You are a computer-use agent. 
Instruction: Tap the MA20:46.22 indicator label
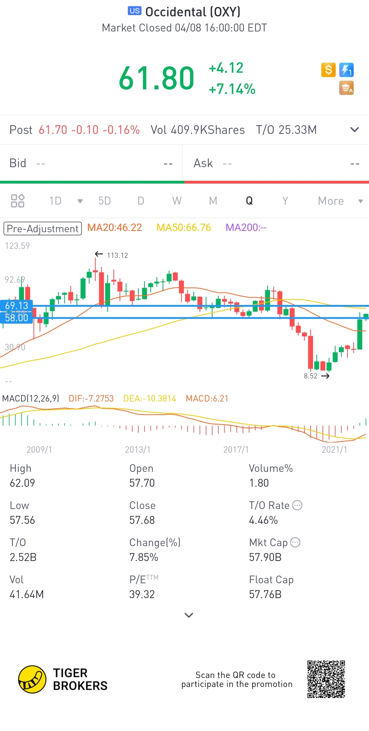(115, 228)
